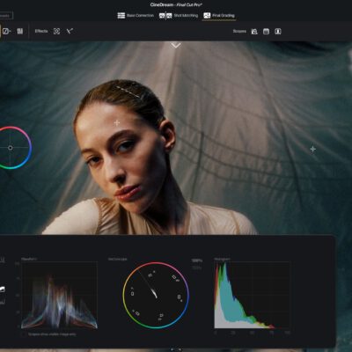Click the Final Grading image icon
Viewport: 352px width, 352px height.
(207, 16)
